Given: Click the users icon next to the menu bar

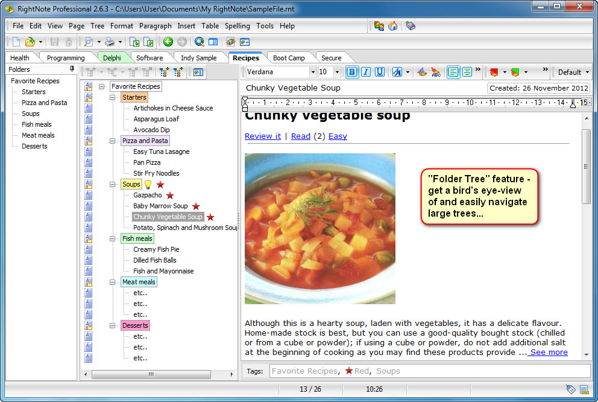Looking at the screenshot, I should pyautogui.click(x=379, y=26).
